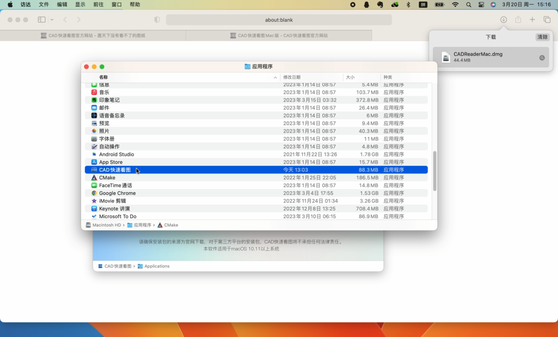Clear downloads with the 清除 button
This screenshot has width=558, height=337.
pyautogui.click(x=542, y=37)
